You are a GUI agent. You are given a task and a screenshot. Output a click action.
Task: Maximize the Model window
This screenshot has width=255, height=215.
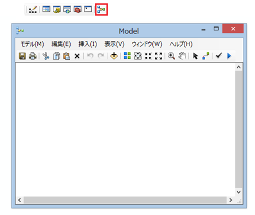tap(216, 29)
